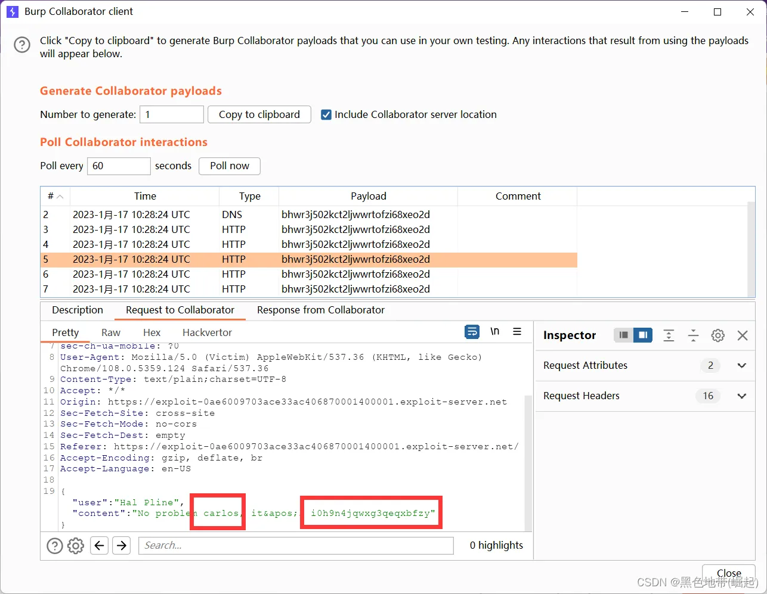Toggle Include Collaborator server location checkbox
Image resolution: width=767 pixels, height=594 pixels.
click(x=326, y=114)
